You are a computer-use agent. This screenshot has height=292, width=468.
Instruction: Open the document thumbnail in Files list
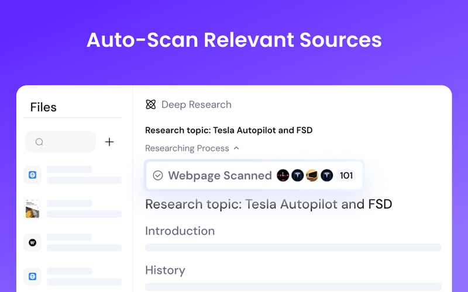click(x=33, y=208)
